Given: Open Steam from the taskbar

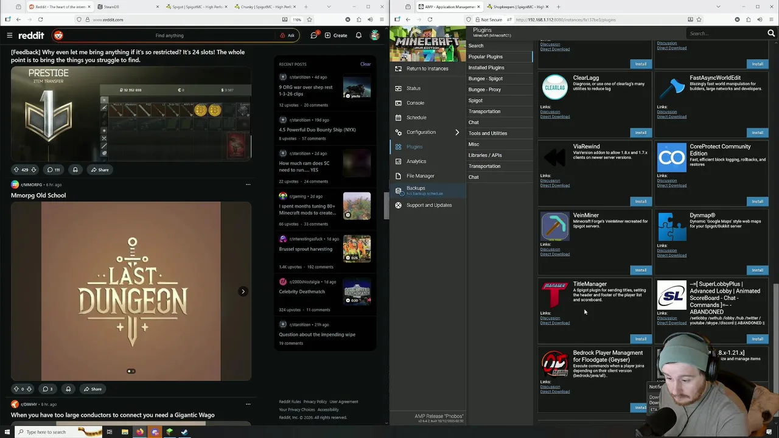Looking at the screenshot, I should click(x=184, y=432).
